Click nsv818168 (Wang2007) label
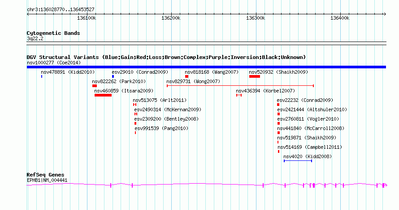 coord(212,72)
